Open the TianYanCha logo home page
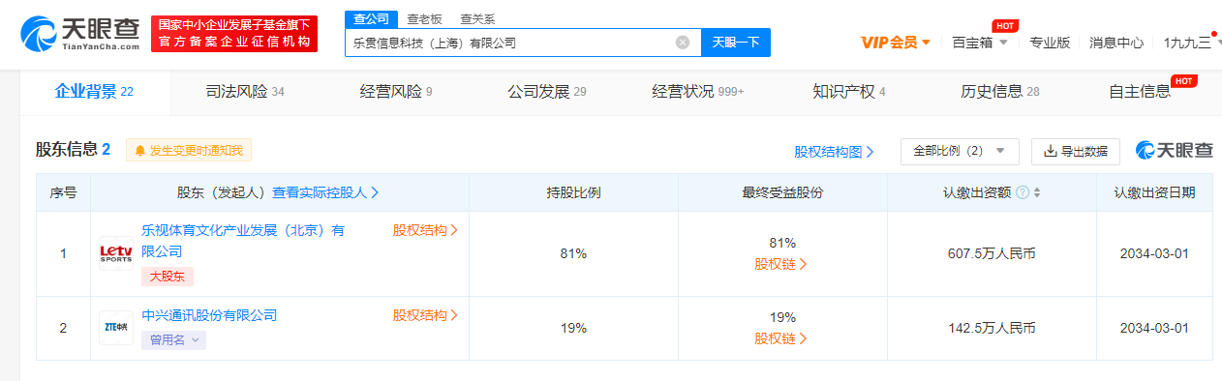1222x381 pixels. tap(80, 34)
